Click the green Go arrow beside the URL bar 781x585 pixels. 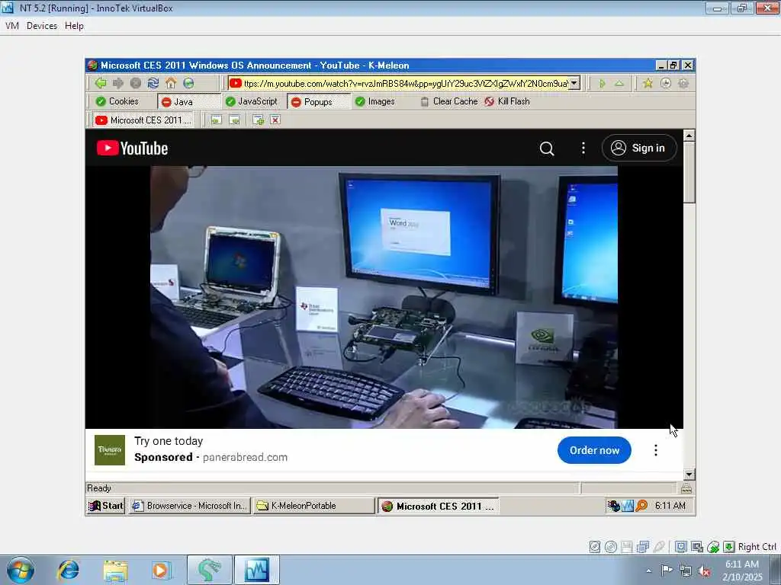[602, 84]
